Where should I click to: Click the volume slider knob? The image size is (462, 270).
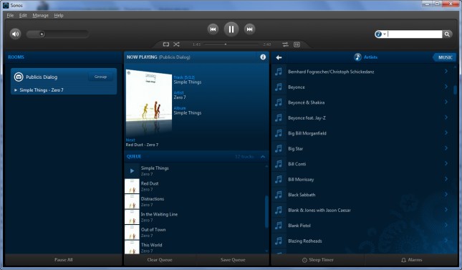(42, 34)
